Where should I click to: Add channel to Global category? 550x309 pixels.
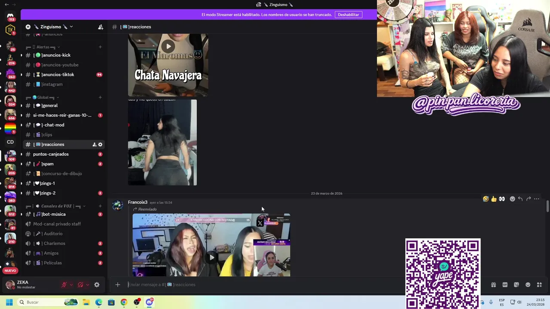(100, 97)
